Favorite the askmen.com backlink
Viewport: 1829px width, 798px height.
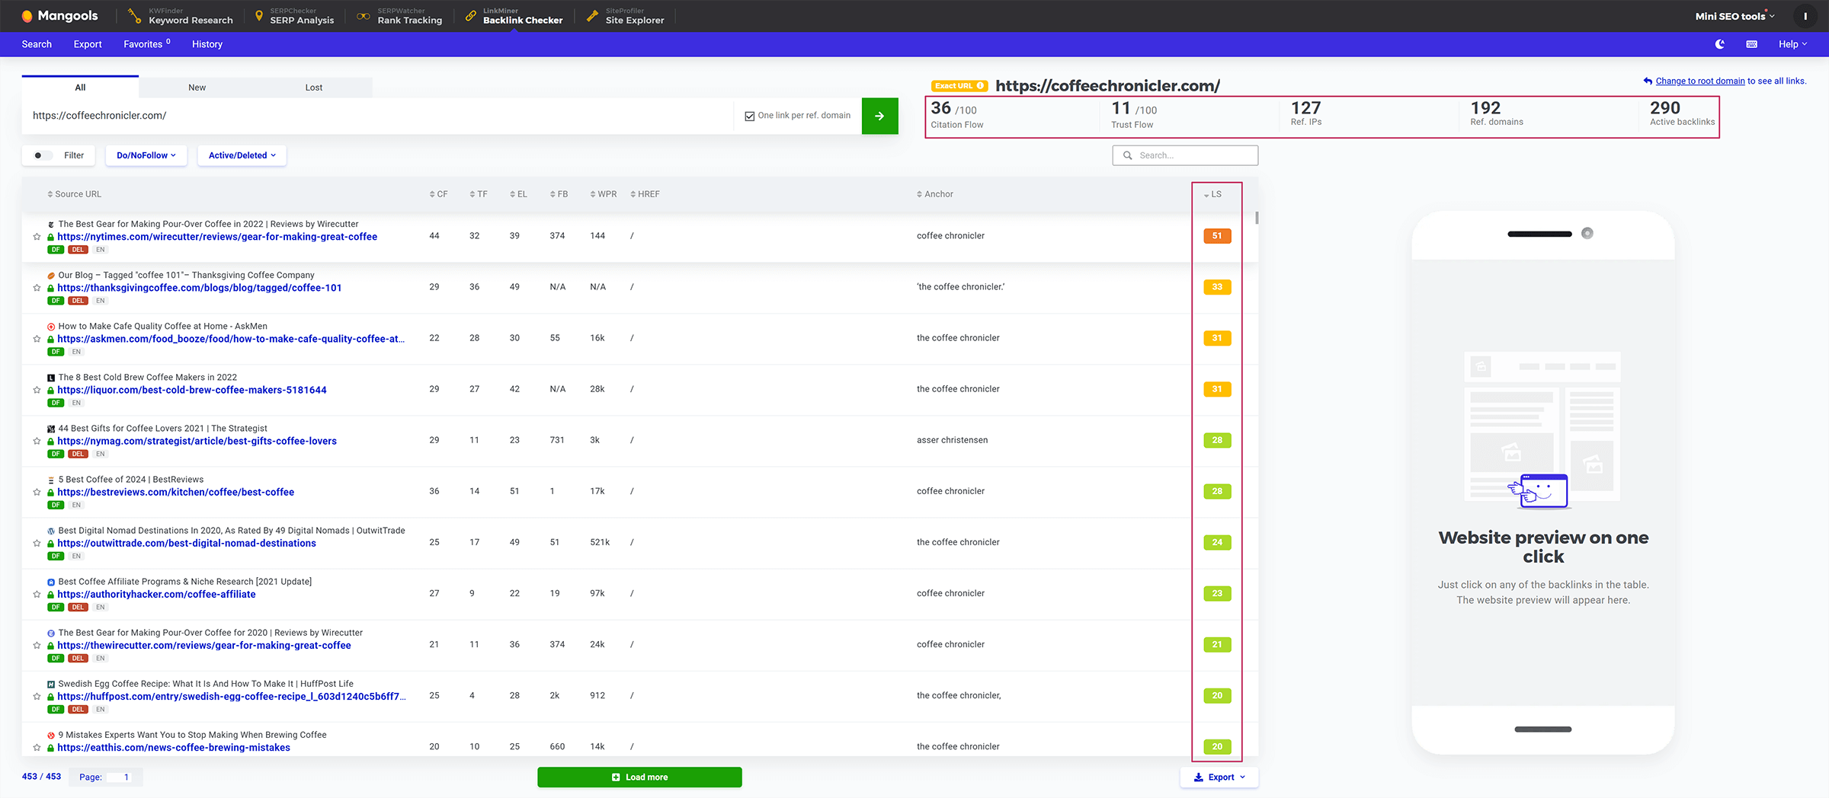click(37, 339)
